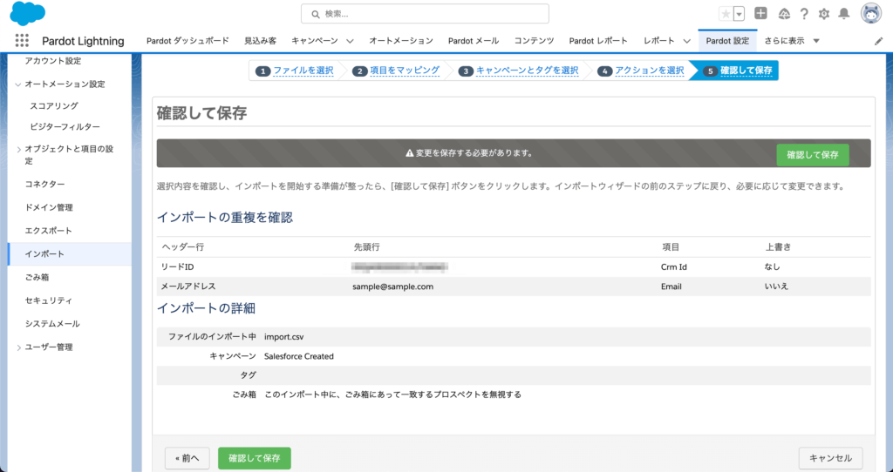
Task: Click the global actions plus icon
Action: click(x=760, y=14)
